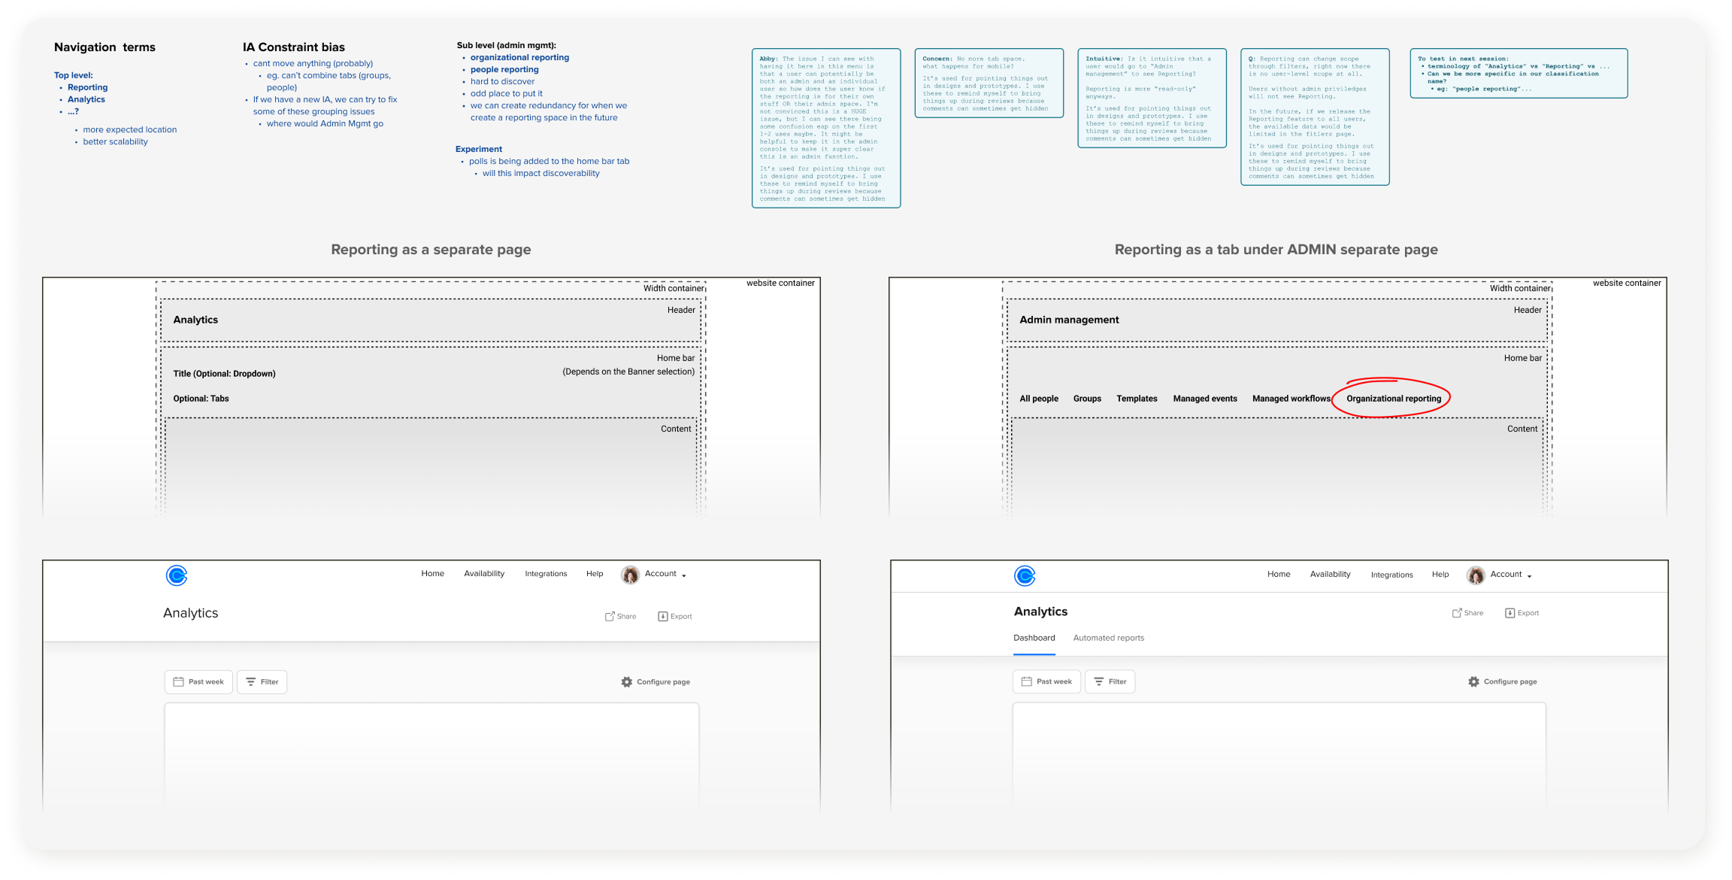1732x880 pixels.
Task: Click the left Filter button
Action: pyautogui.click(x=262, y=681)
